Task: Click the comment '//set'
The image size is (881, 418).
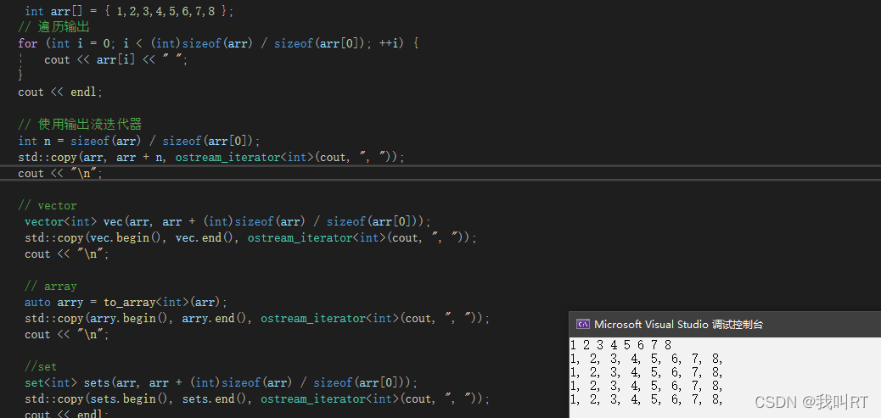Action: pyautogui.click(x=41, y=366)
